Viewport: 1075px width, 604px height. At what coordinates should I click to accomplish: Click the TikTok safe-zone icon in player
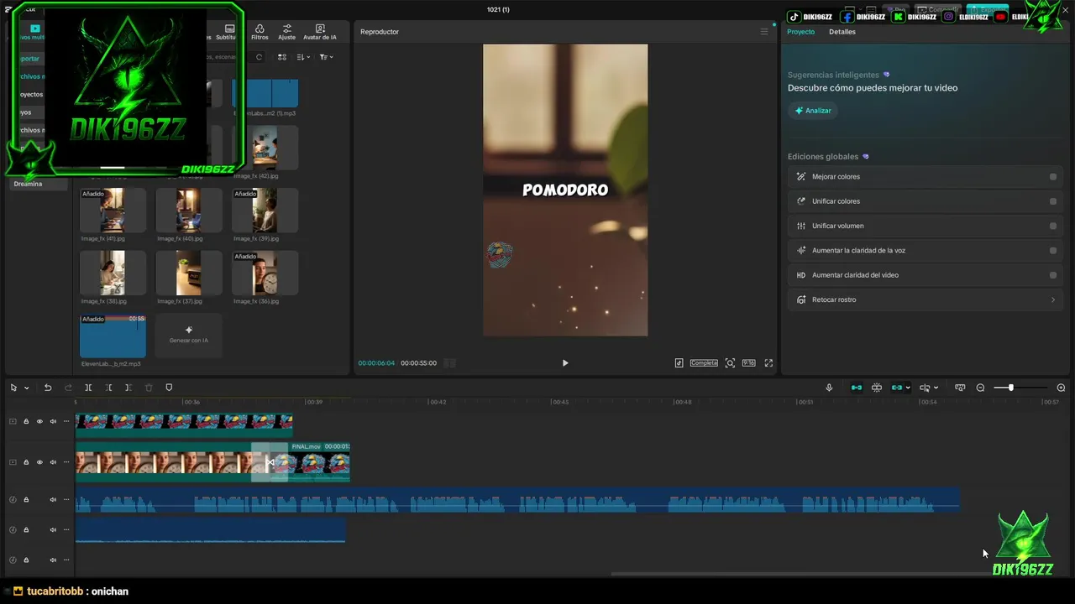(679, 363)
